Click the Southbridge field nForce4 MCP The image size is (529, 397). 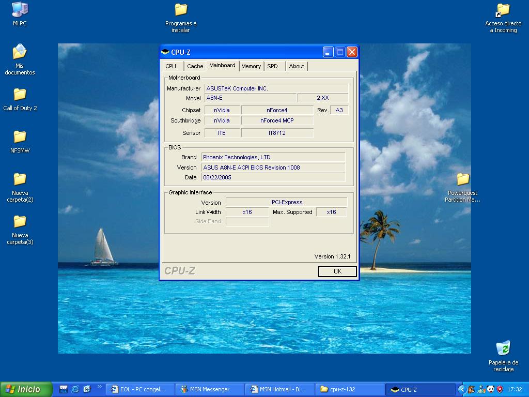coord(277,120)
